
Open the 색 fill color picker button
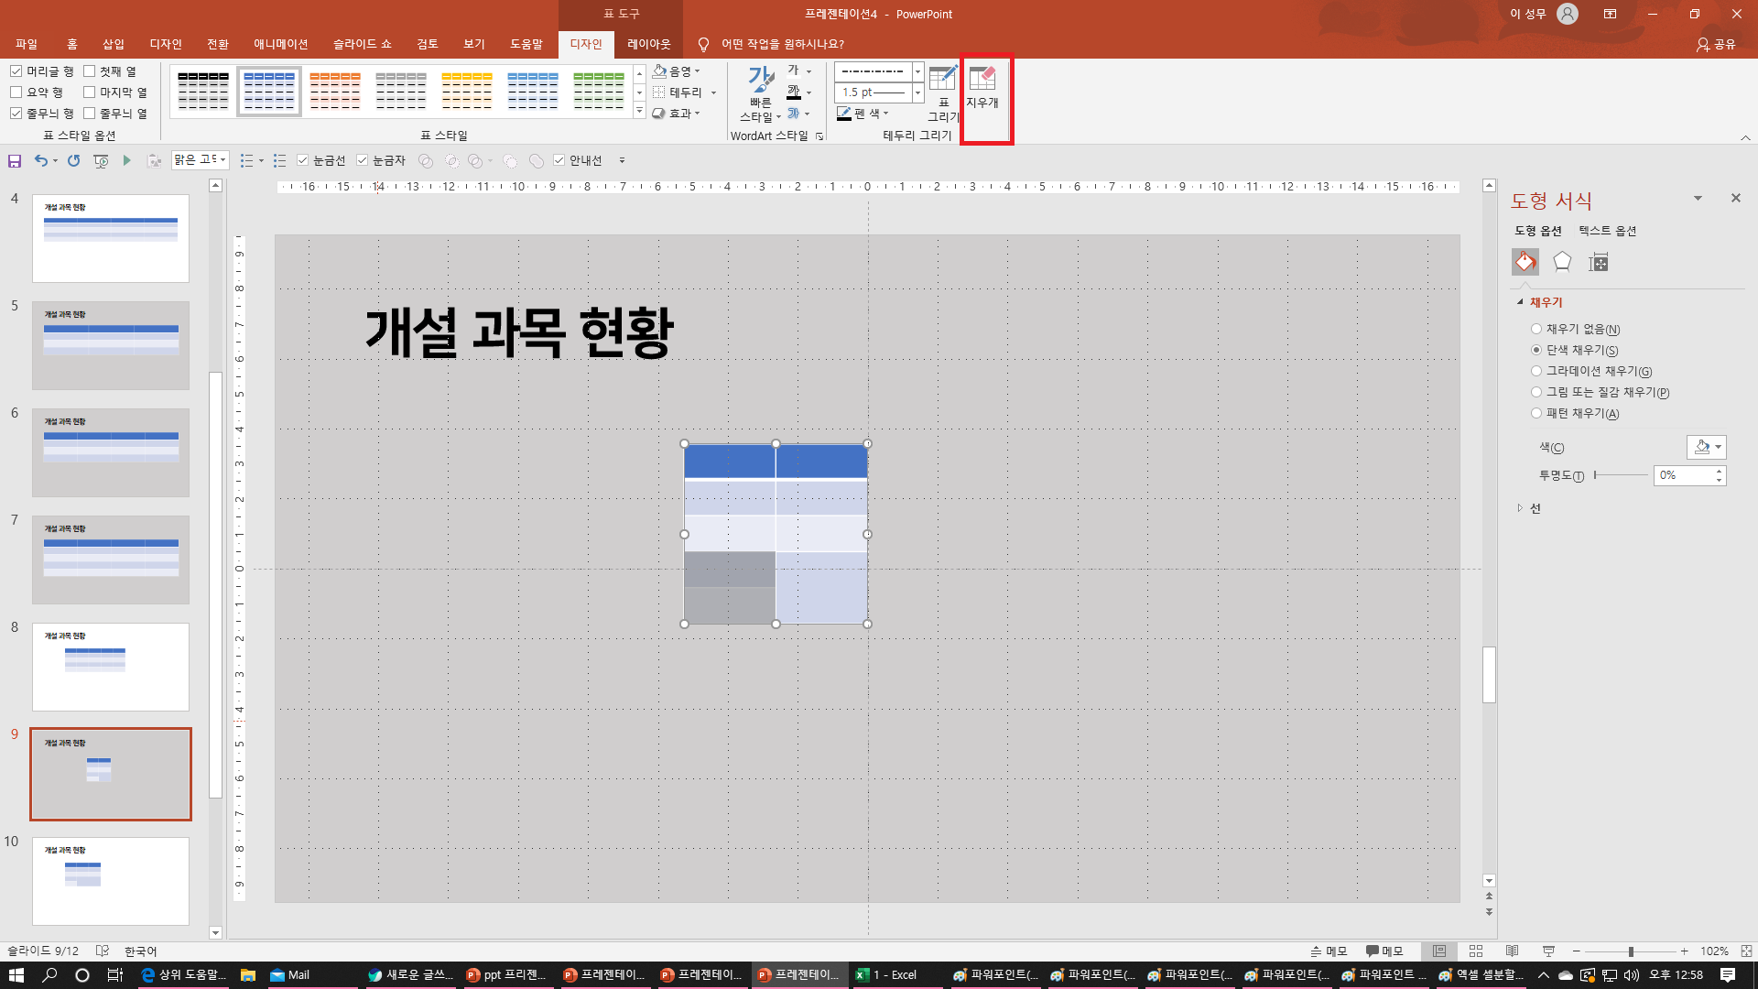tap(1706, 447)
